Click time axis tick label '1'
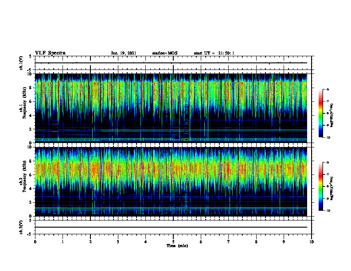Viewport: 351px width, 271px height. pos(62,242)
